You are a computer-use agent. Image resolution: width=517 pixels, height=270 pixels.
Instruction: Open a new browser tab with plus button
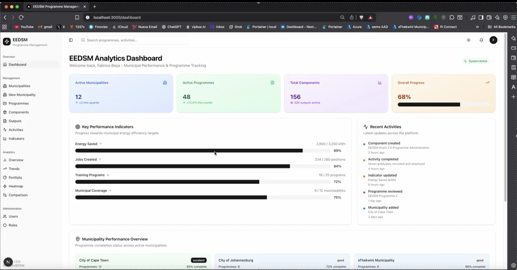pyautogui.click(x=95, y=7)
